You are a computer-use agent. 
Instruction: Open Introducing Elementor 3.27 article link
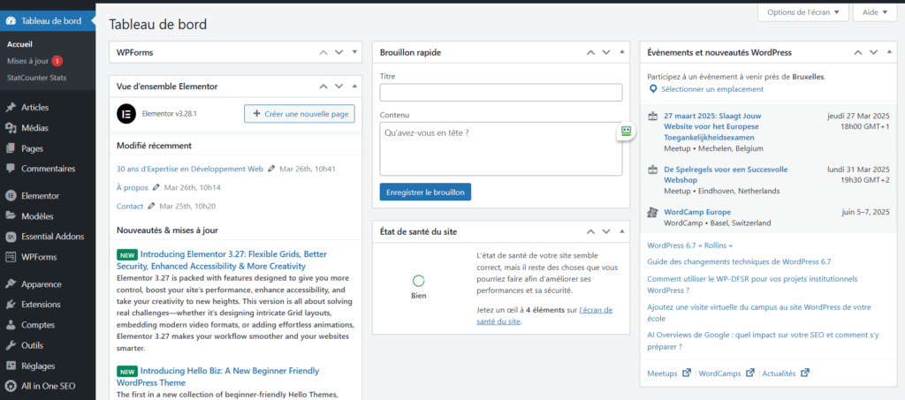tap(222, 260)
